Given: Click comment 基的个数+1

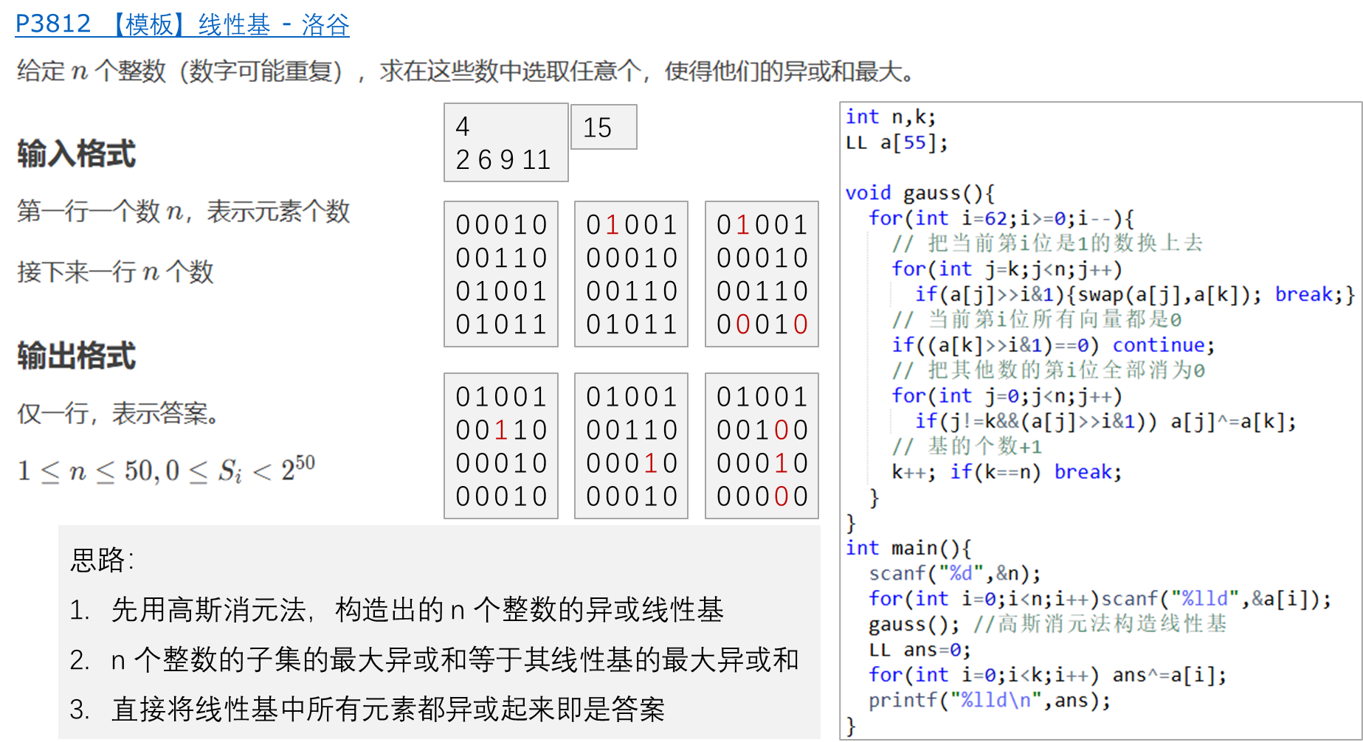Looking at the screenshot, I should [967, 446].
